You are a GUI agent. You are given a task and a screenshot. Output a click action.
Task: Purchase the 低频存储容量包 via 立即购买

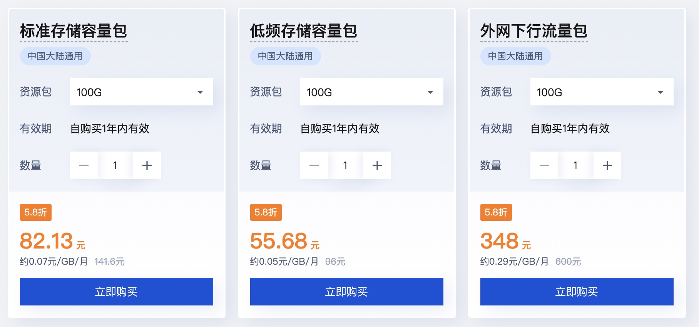[346, 291]
